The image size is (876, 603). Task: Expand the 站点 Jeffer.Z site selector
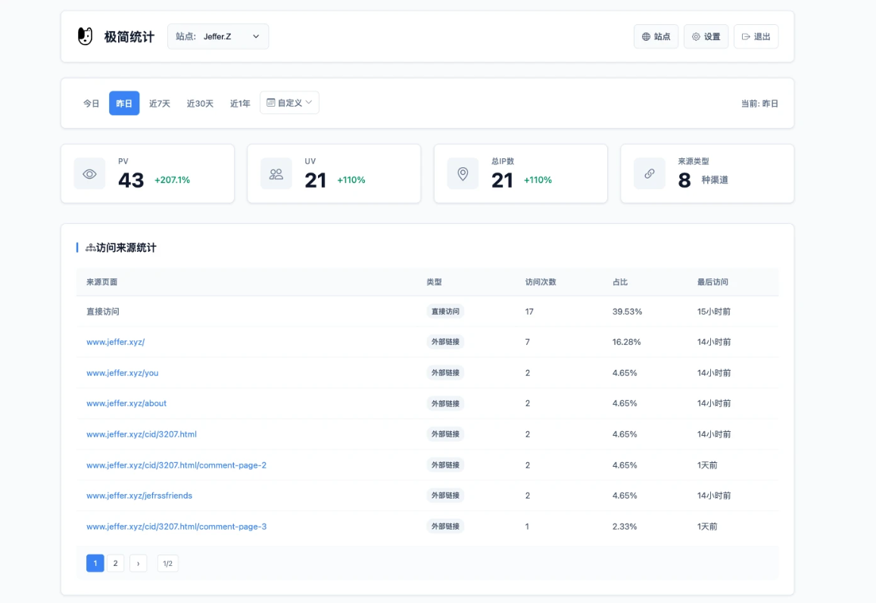218,36
